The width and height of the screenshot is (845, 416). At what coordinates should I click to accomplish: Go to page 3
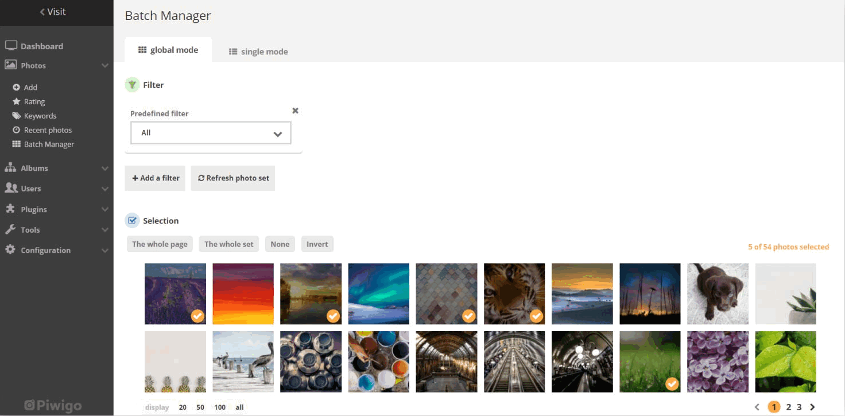[799, 407]
